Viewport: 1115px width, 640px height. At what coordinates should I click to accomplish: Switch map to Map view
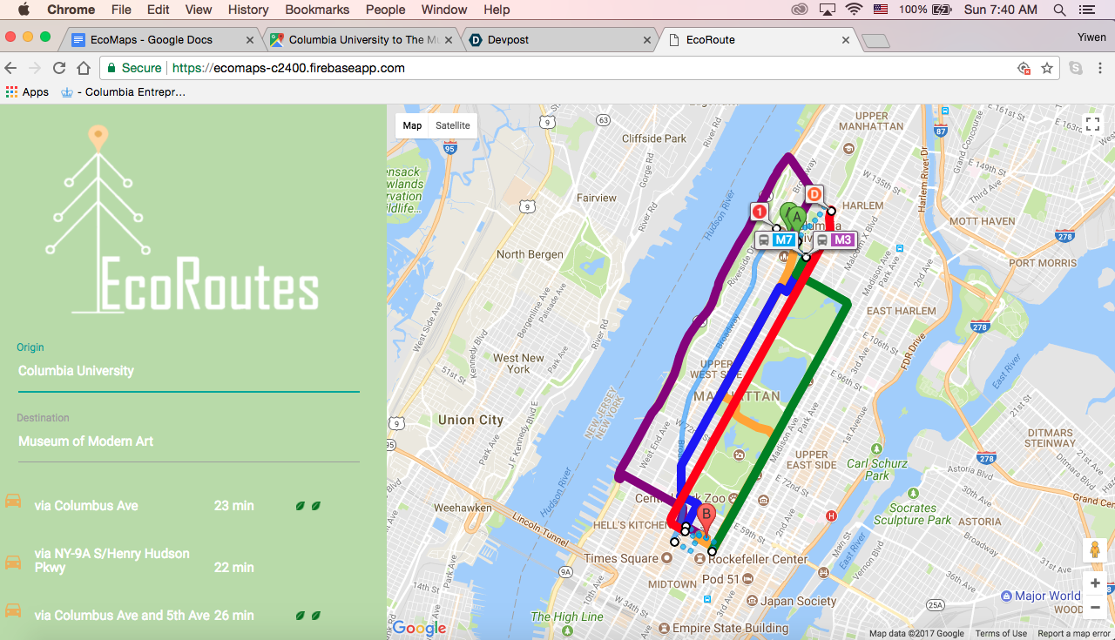(x=412, y=125)
